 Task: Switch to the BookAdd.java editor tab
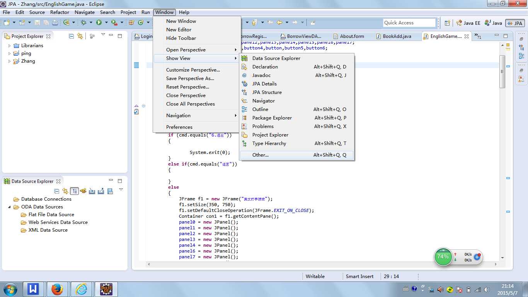click(x=397, y=36)
